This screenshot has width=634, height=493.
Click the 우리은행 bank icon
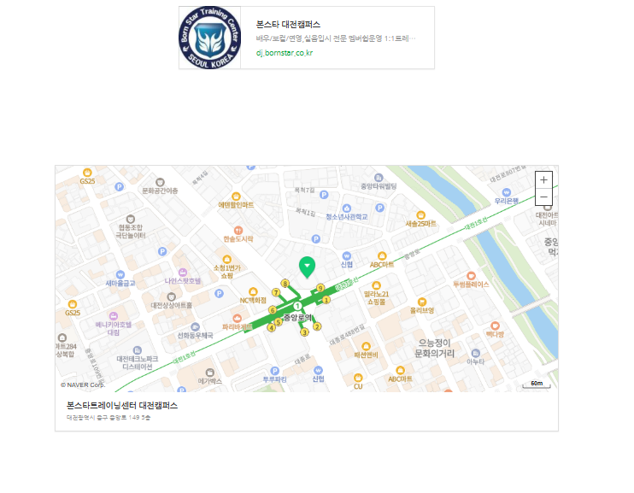click(507, 192)
